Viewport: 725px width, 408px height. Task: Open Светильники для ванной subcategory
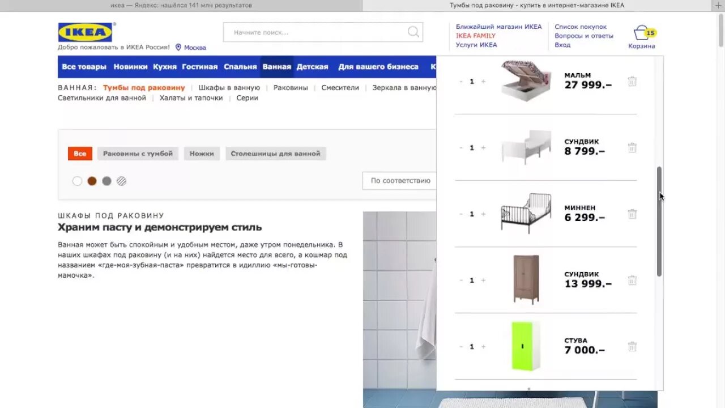[x=102, y=98]
